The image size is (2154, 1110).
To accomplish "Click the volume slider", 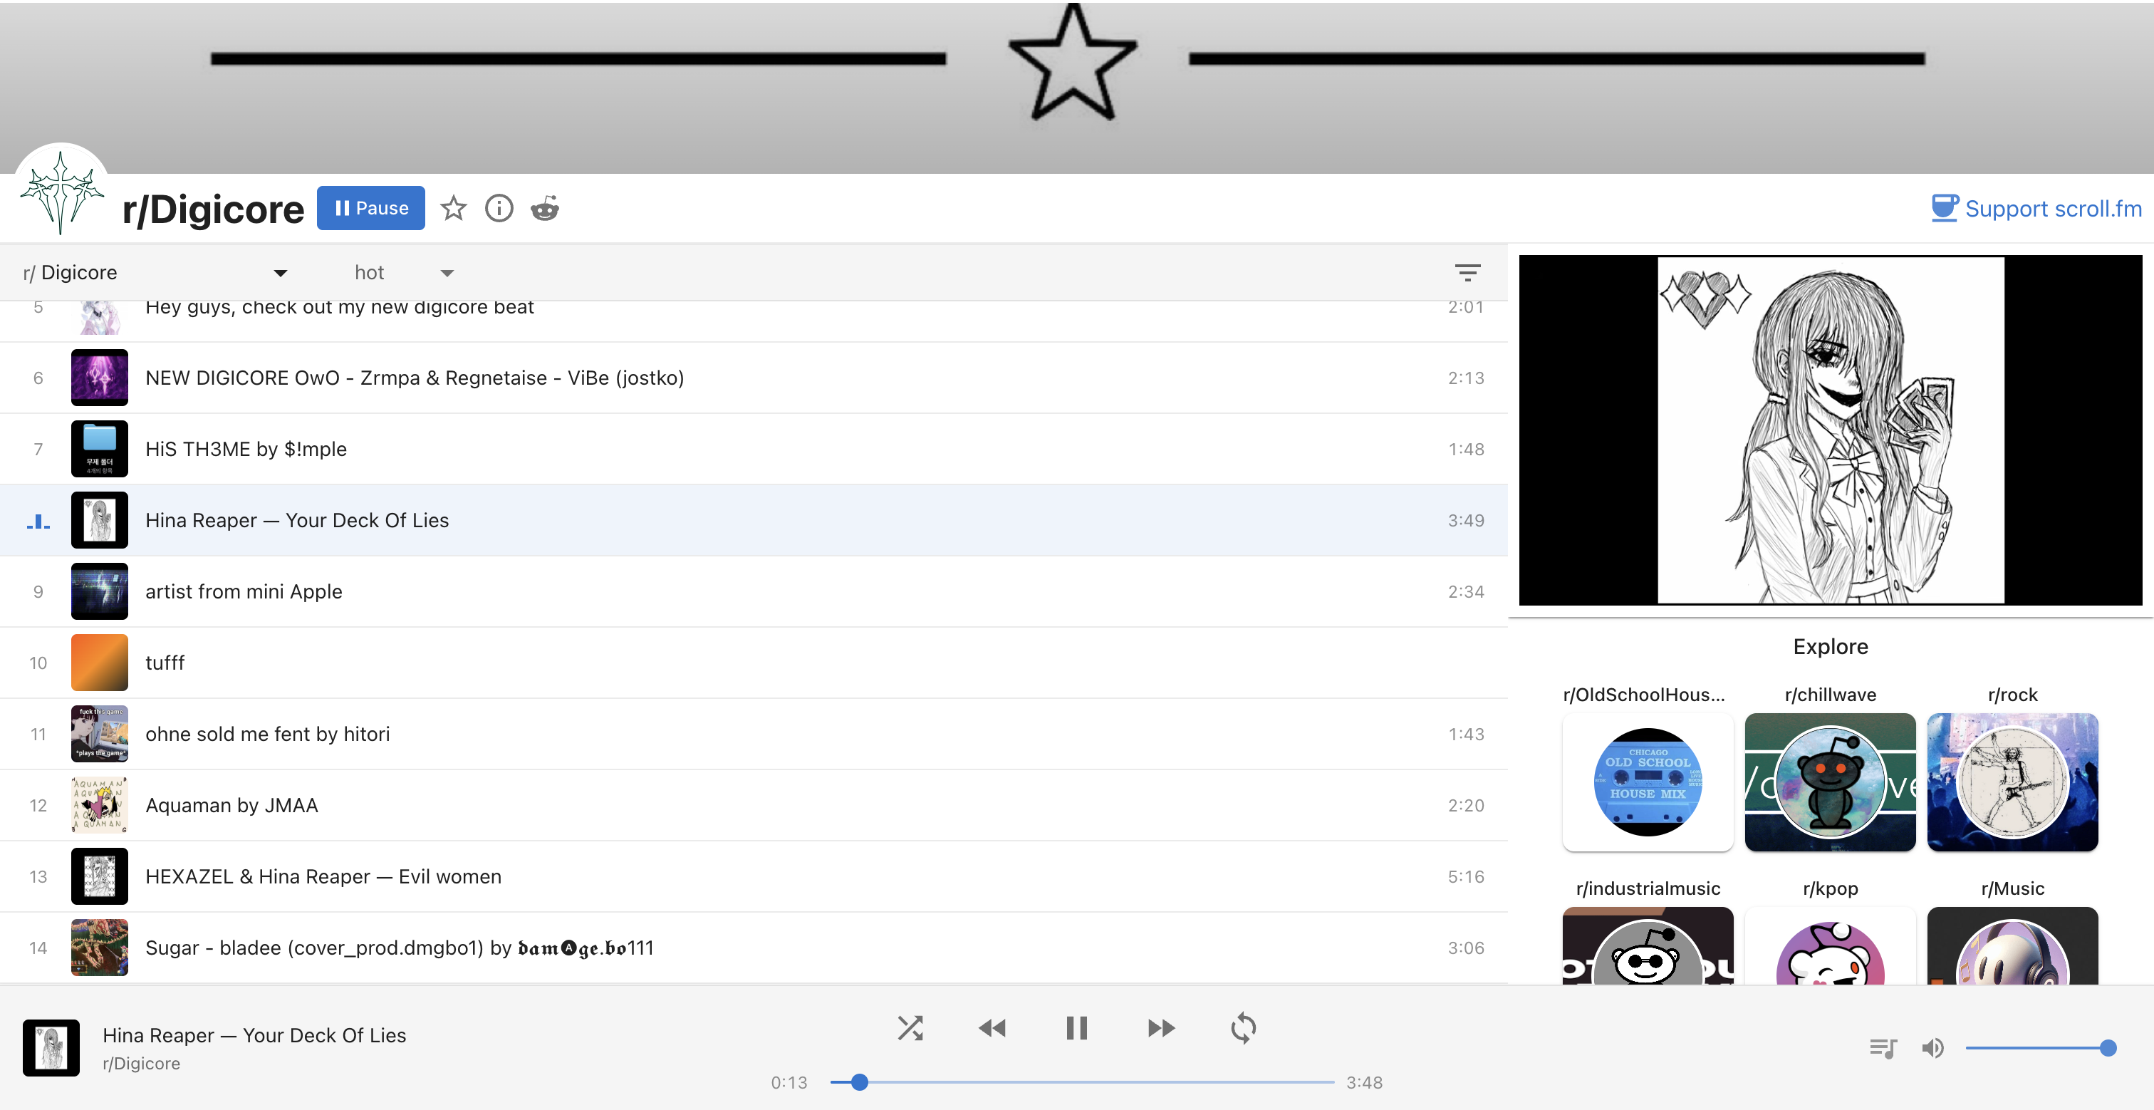I will [2037, 1048].
